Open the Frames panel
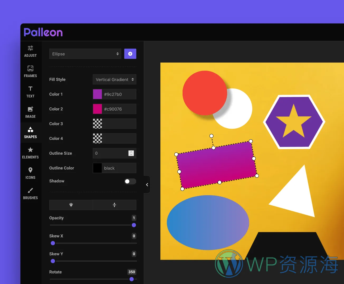Image resolution: width=344 pixels, height=284 pixels. tap(30, 71)
